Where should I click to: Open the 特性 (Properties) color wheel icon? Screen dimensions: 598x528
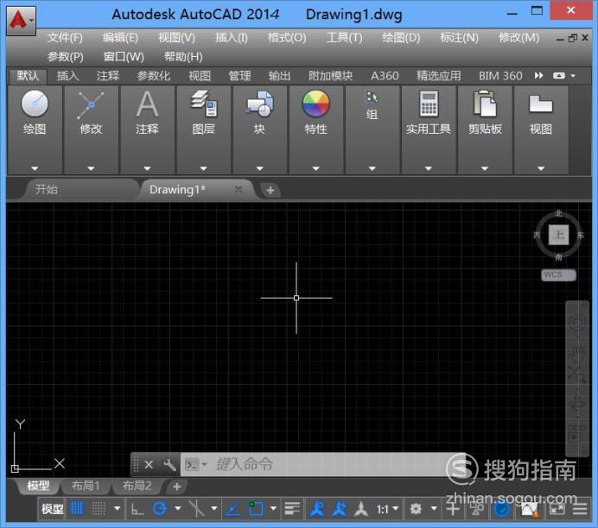[x=315, y=104]
